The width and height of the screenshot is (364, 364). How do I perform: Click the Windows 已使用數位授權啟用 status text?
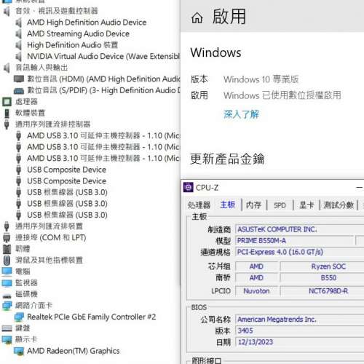(x=282, y=95)
